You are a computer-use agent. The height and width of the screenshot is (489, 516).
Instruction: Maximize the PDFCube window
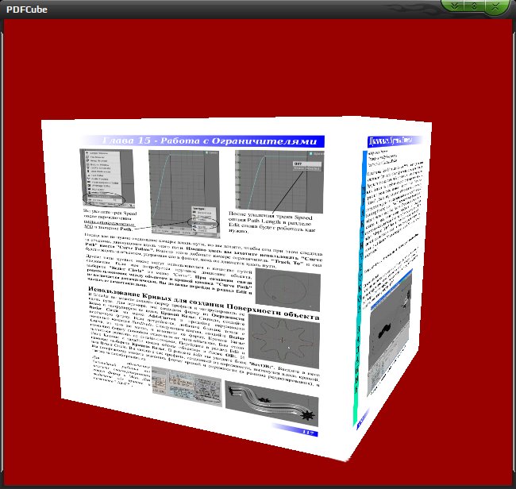(474, 6)
